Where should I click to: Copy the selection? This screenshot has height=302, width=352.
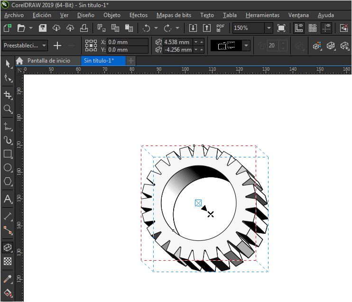click(115, 28)
